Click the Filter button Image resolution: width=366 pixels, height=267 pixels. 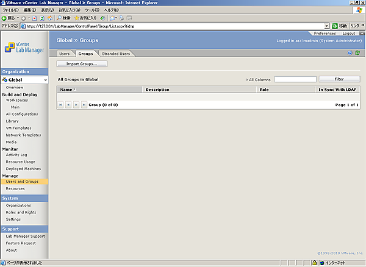(339, 79)
